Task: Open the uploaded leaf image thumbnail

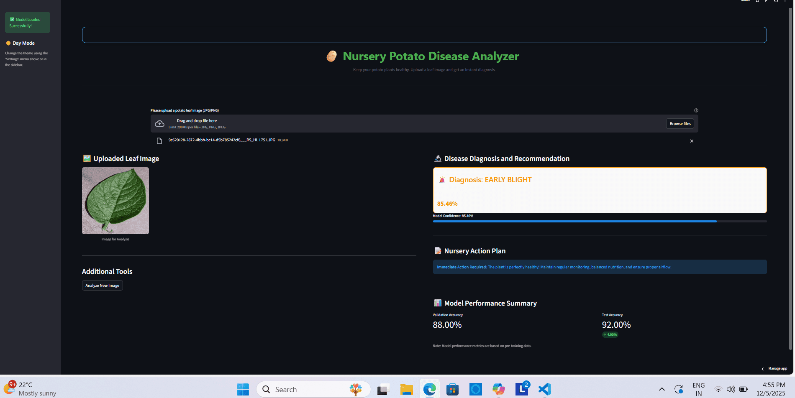Action: click(x=115, y=201)
